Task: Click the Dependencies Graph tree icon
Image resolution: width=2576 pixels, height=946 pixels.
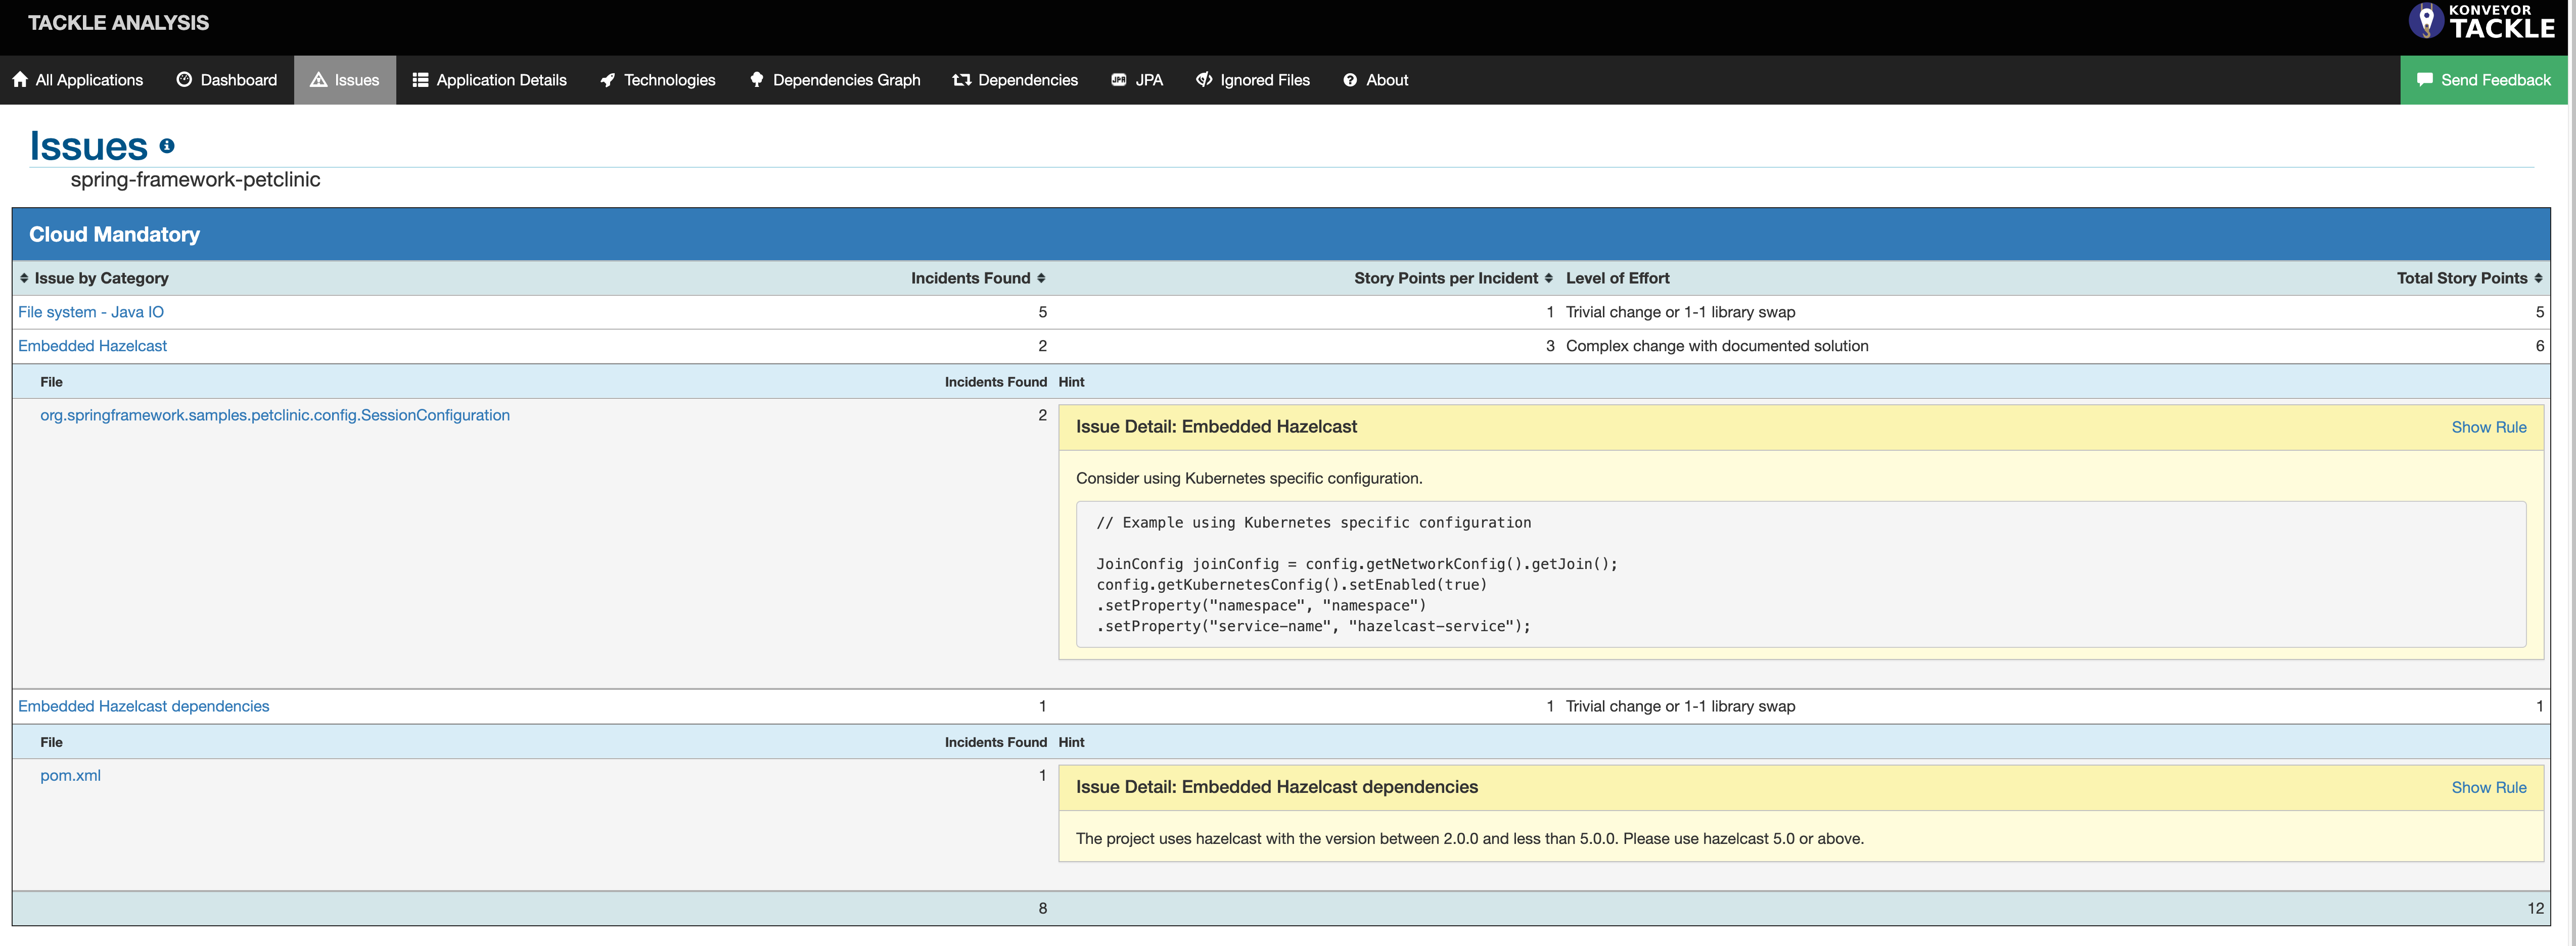Action: pyautogui.click(x=756, y=80)
